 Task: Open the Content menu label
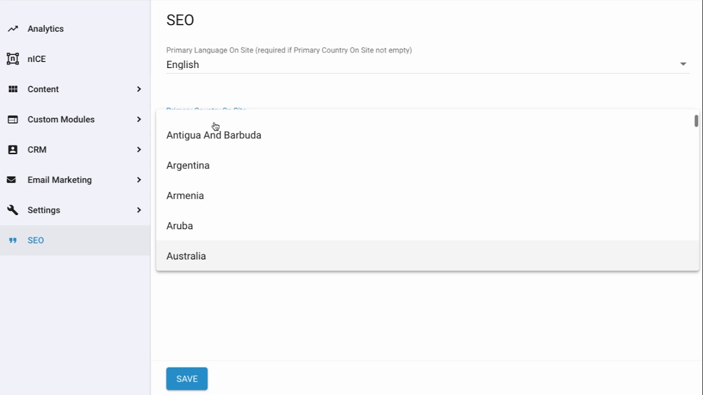click(x=43, y=89)
